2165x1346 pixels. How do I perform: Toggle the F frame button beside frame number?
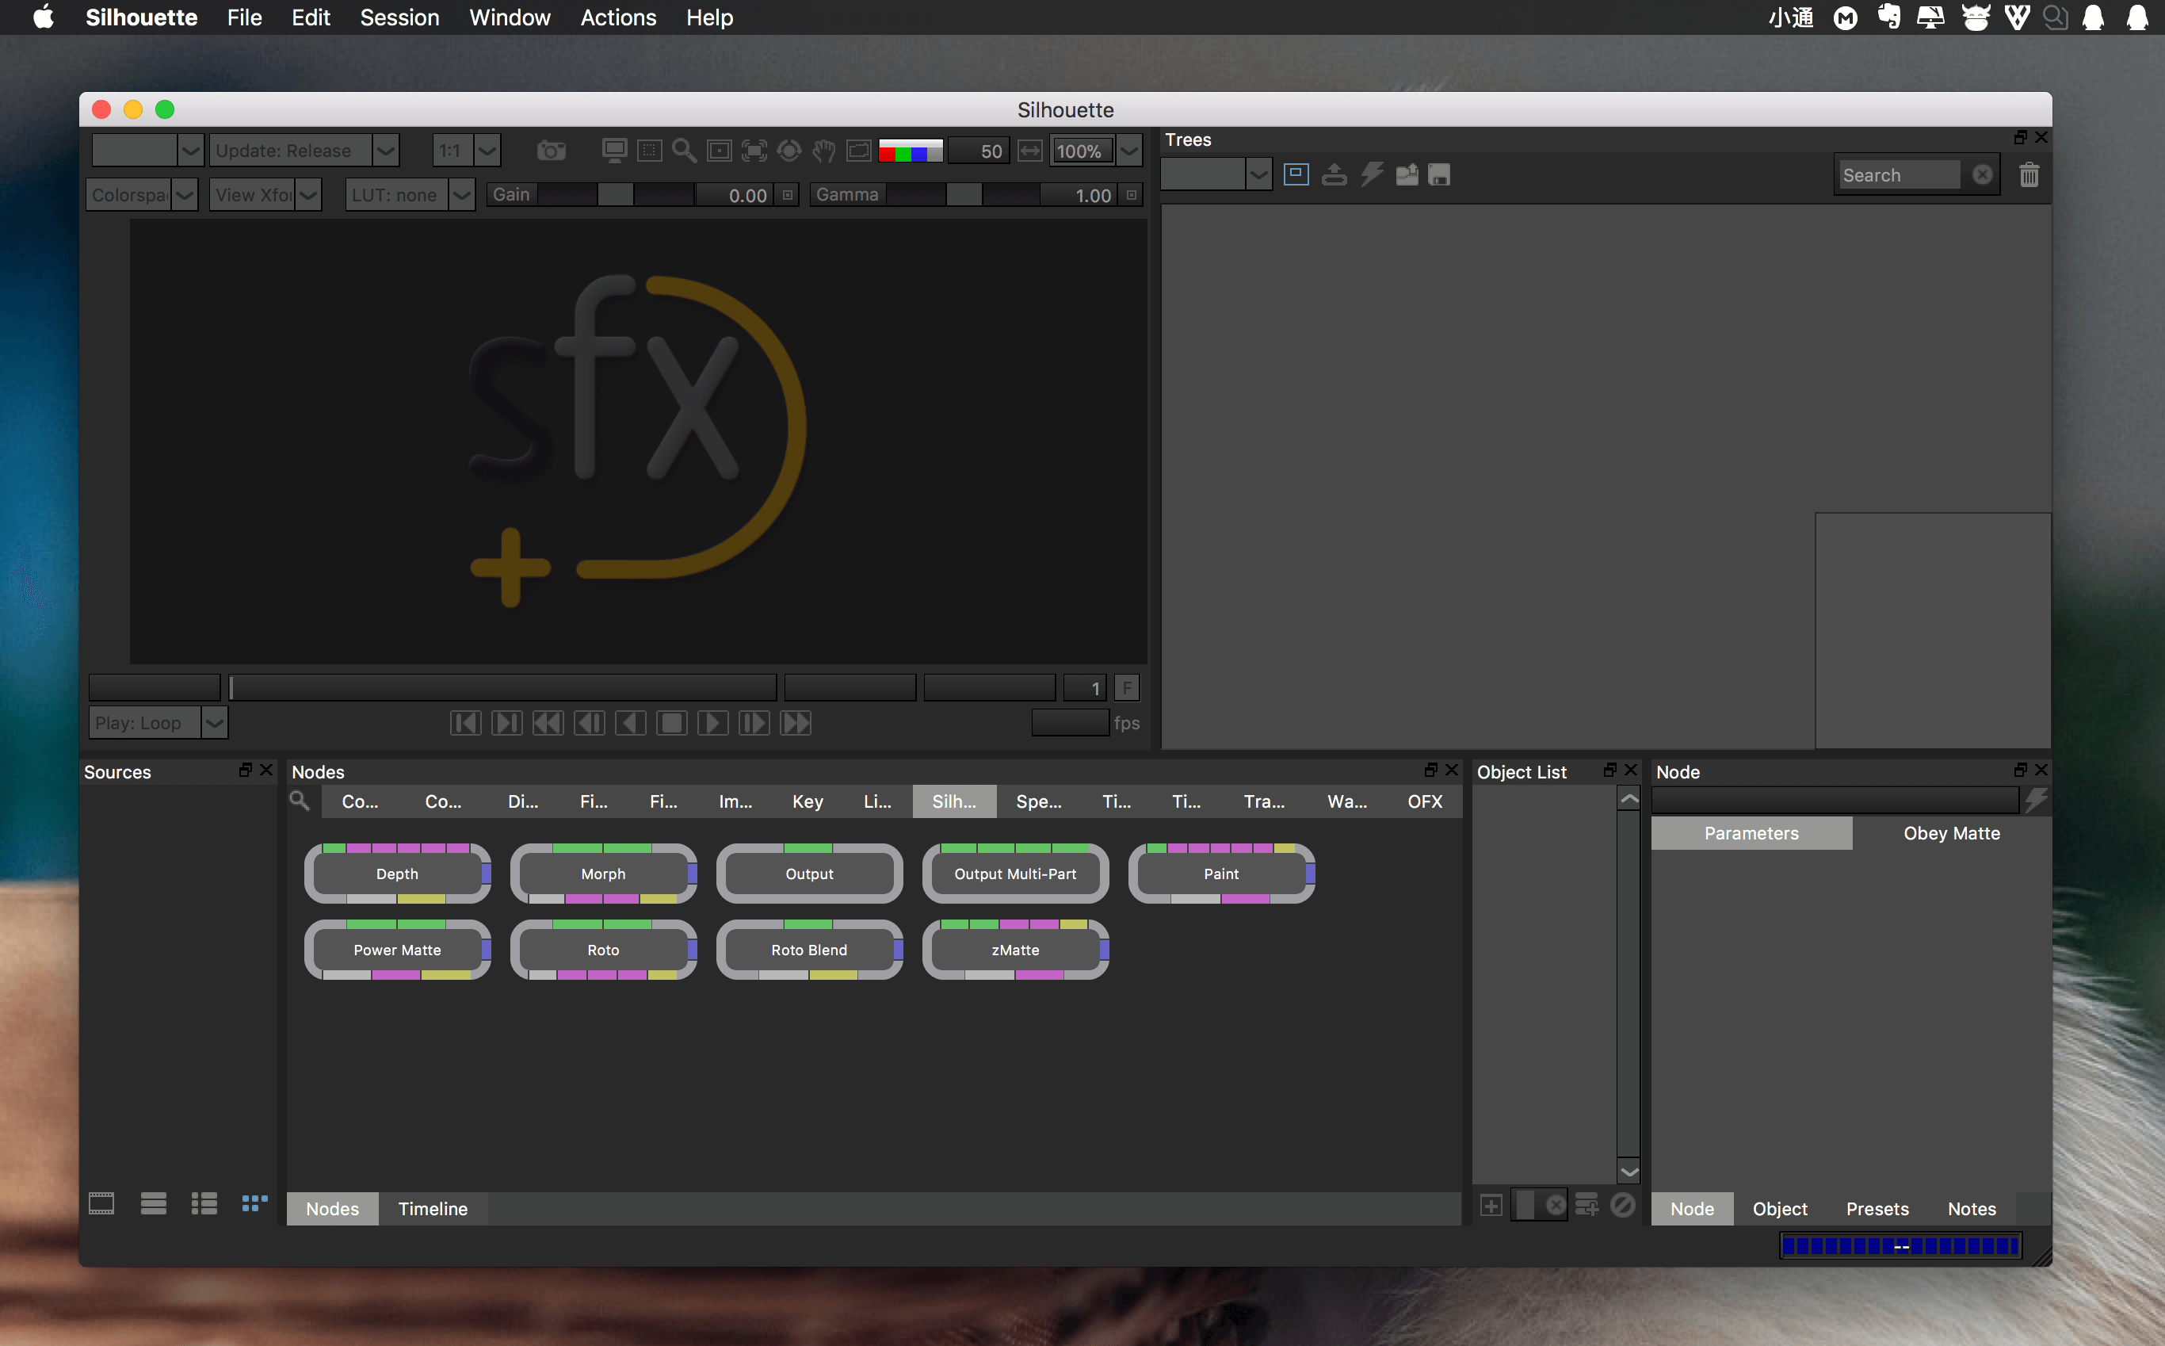click(x=1127, y=687)
